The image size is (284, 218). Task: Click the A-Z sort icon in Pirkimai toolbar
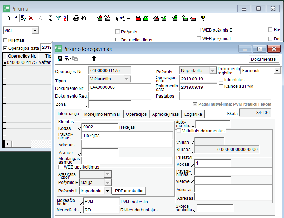click(x=66, y=18)
